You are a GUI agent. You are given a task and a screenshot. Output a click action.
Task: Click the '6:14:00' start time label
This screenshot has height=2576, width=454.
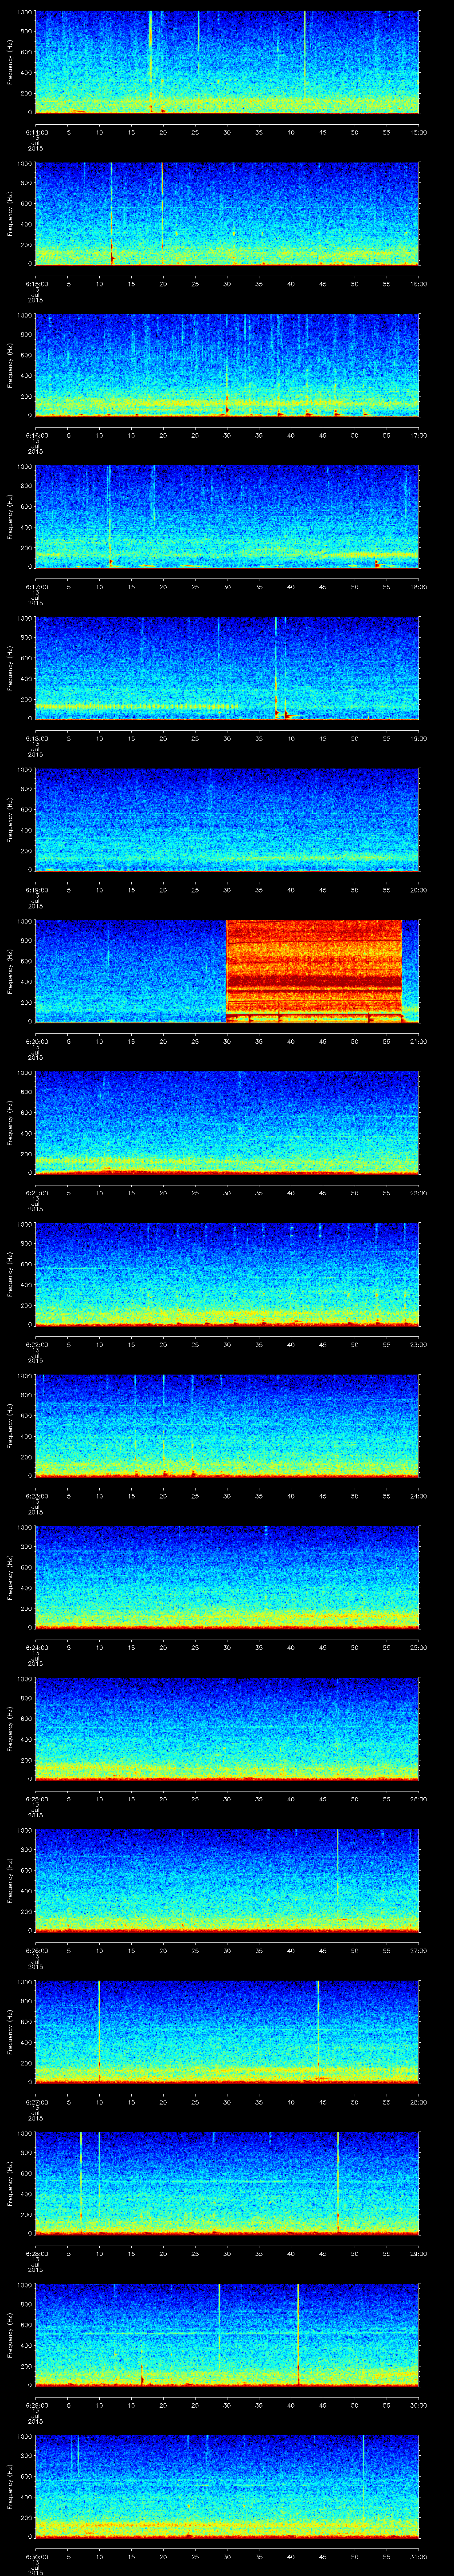[37, 132]
